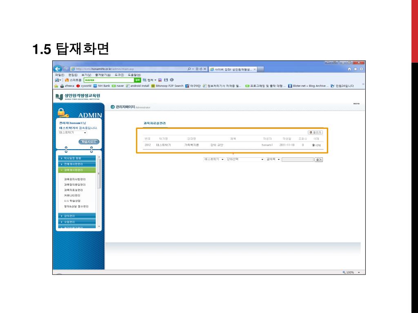Click the search keyword input field
The height and width of the screenshot is (313, 418).
pos(298,160)
